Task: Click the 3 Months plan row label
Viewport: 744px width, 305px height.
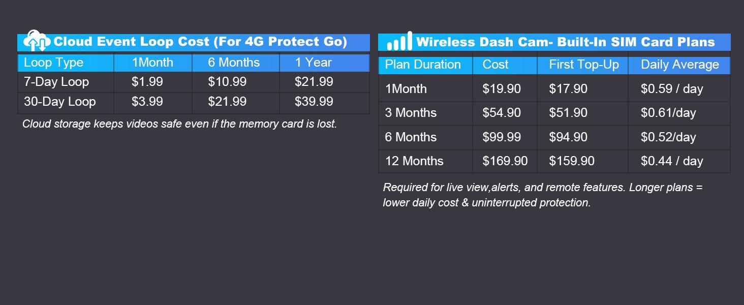Action: [411, 113]
